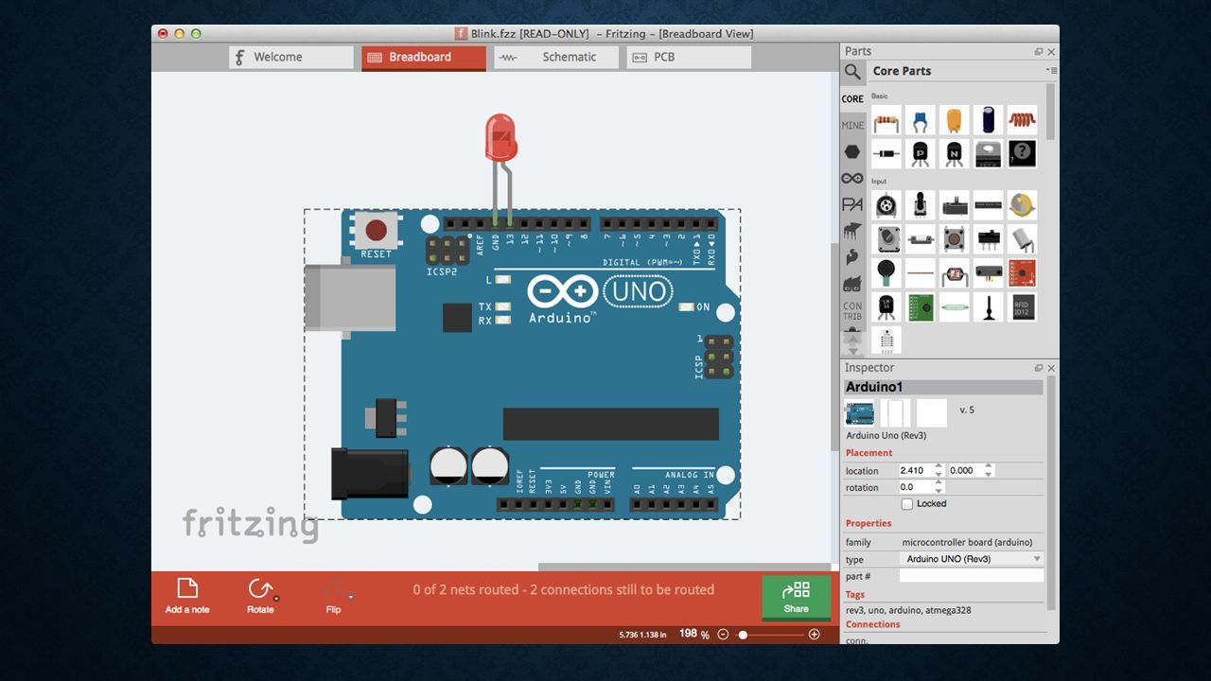The image size is (1211, 681).
Task: Toggle the Locked checkbox
Action: [x=907, y=504]
